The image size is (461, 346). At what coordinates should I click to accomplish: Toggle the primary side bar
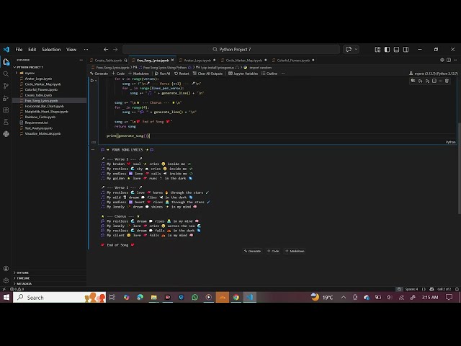tap(387, 50)
